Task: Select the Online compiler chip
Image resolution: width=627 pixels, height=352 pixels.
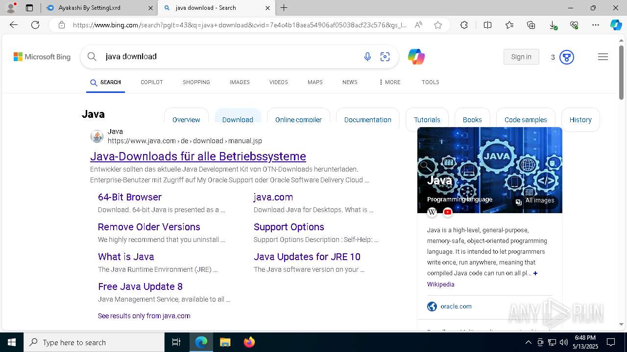Action: [298, 119]
